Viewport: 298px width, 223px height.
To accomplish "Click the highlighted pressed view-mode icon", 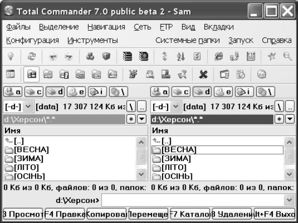I will tap(31, 75).
